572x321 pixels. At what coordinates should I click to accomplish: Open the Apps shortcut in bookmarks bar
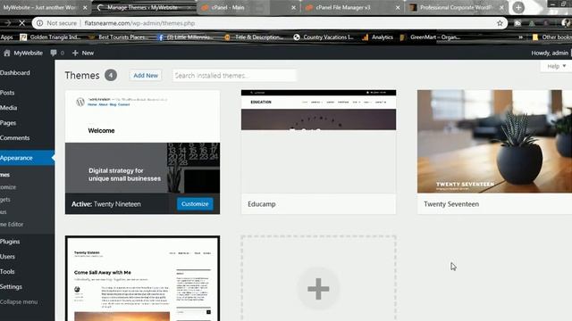pyautogui.click(x=6, y=37)
